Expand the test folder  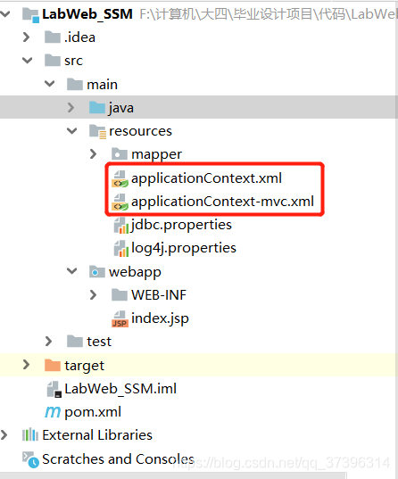48,342
